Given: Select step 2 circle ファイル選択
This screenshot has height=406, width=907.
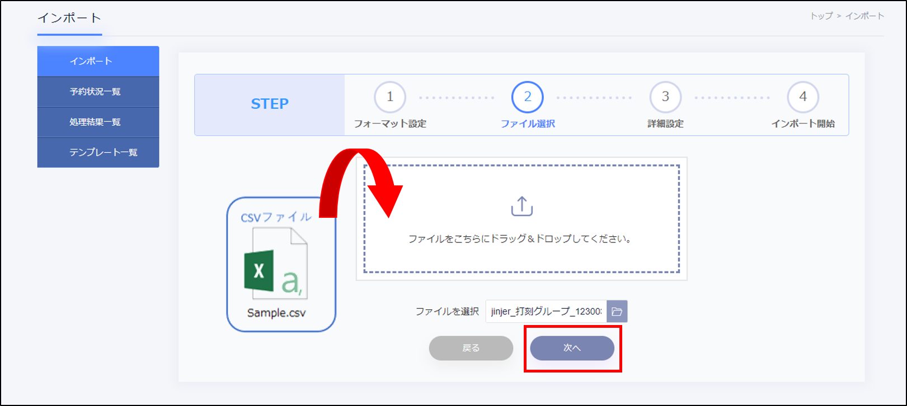Looking at the screenshot, I should pos(527,97).
